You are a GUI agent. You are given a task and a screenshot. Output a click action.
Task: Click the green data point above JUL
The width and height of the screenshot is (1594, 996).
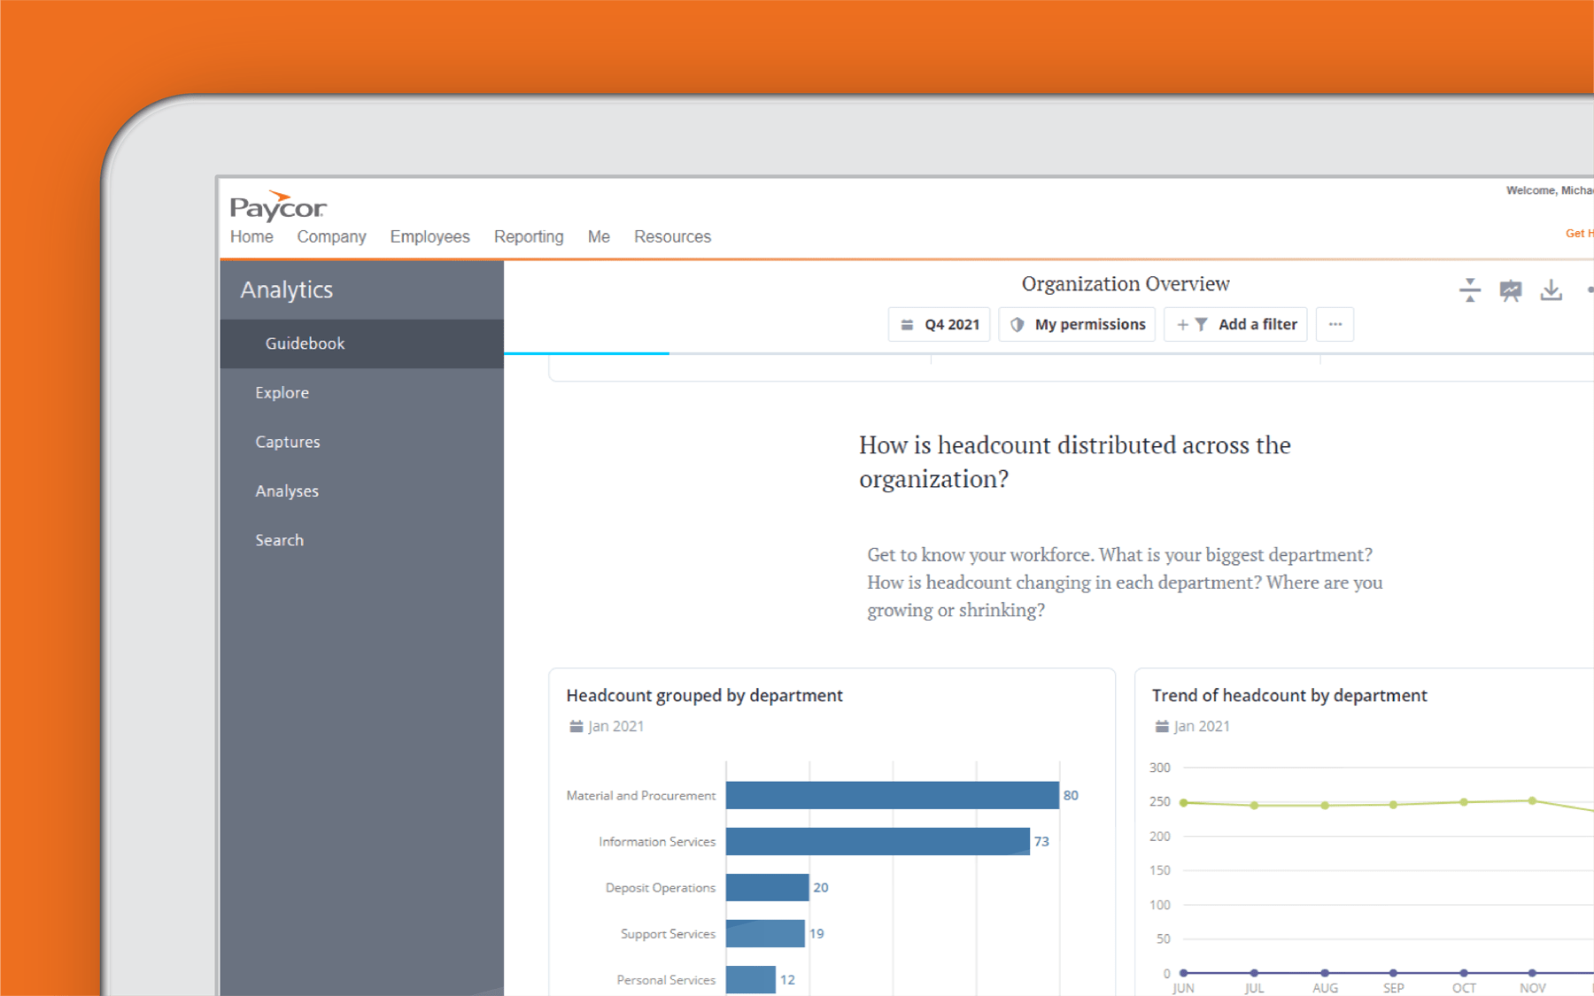(x=1254, y=806)
